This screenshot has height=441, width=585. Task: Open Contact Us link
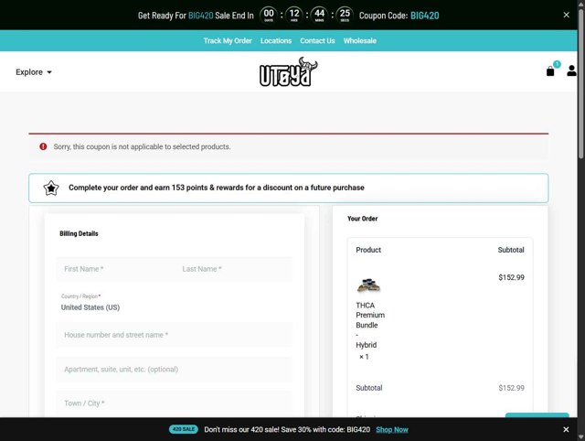tap(317, 40)
